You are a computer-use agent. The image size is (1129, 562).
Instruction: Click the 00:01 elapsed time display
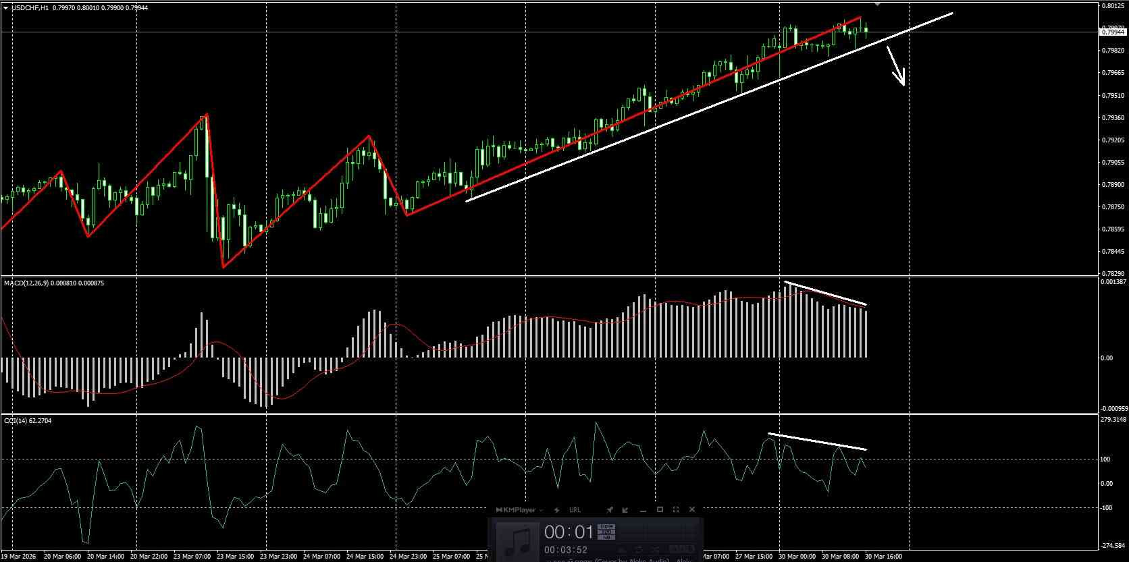point(569,532)
